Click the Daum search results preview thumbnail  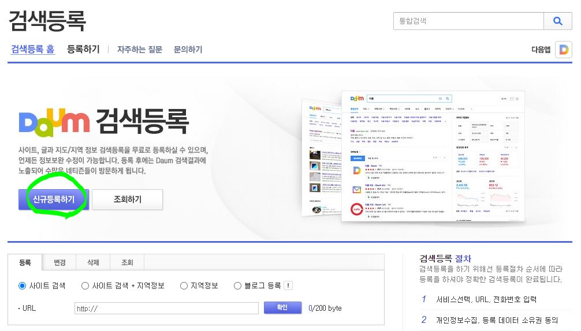coord(433,156)
